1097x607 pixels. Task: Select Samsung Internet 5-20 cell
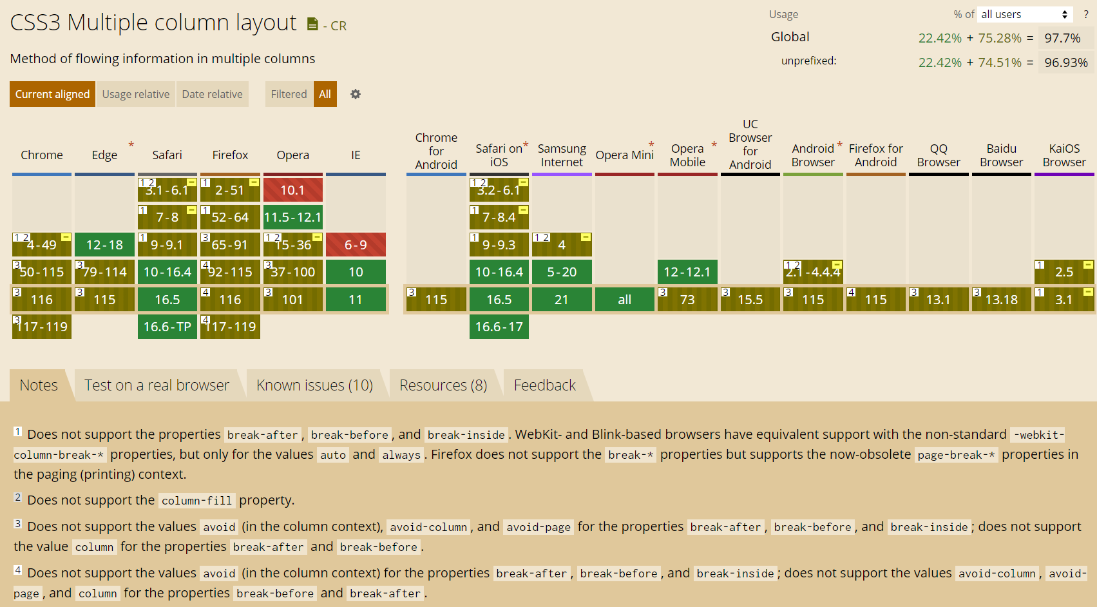coord(562,272)
